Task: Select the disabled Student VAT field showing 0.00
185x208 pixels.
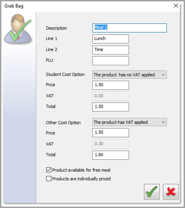Action: click(x=111, y=96)
